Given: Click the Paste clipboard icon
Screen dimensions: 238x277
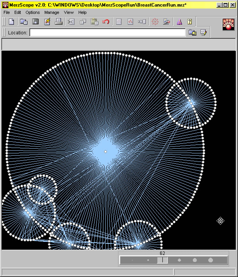Looking at the screenshot, I should pyautogui.click(x=95, y=22).
